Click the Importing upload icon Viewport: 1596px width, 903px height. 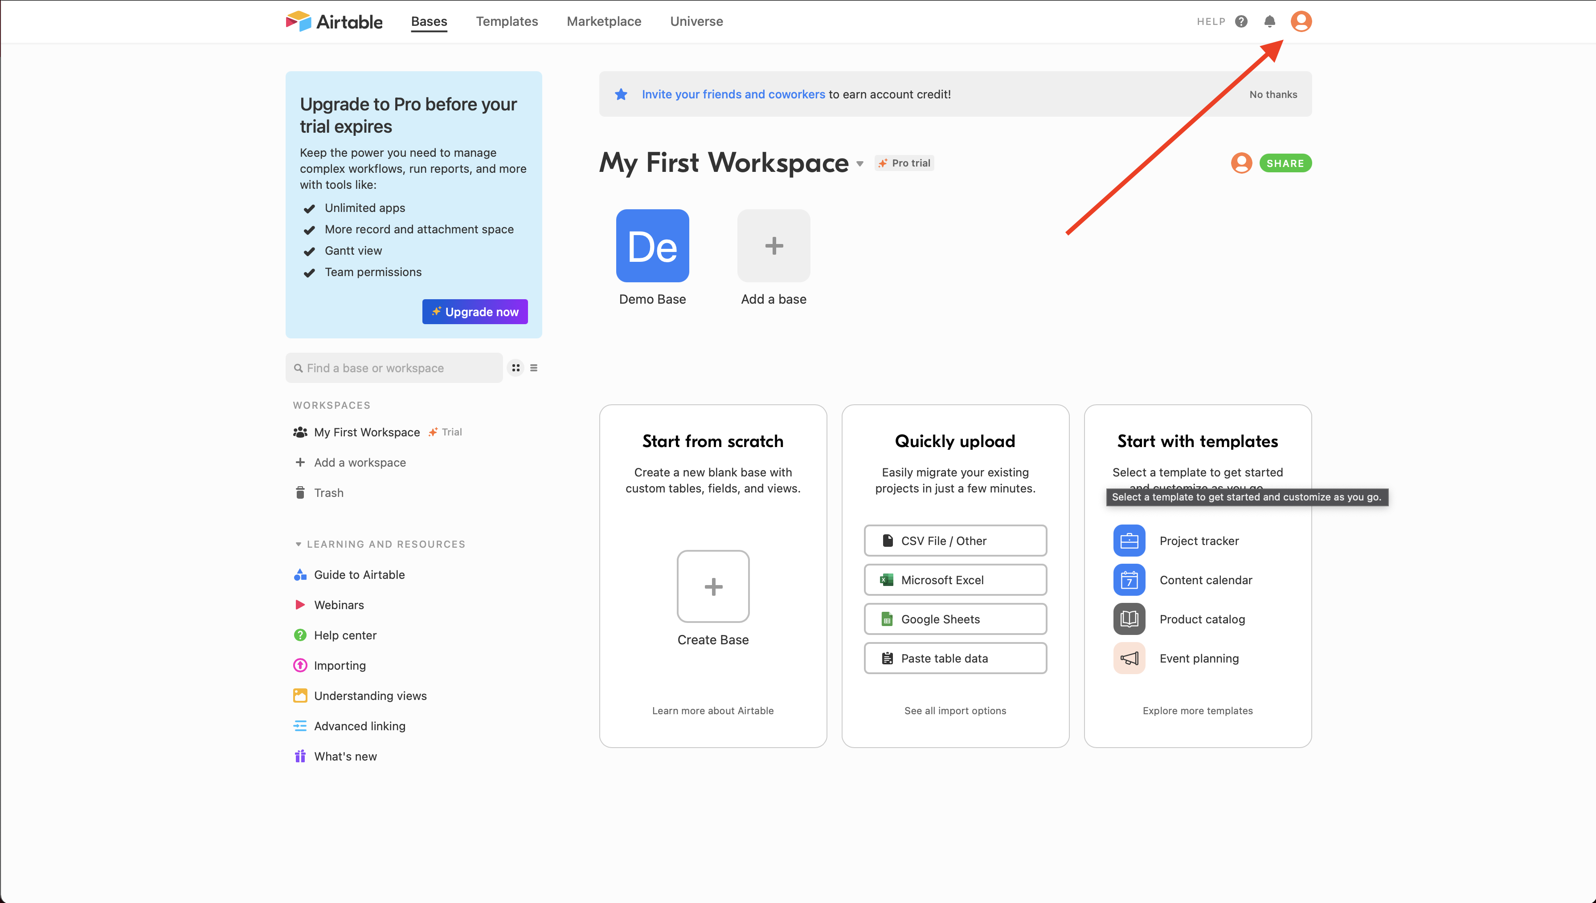[x=300, y=666]
